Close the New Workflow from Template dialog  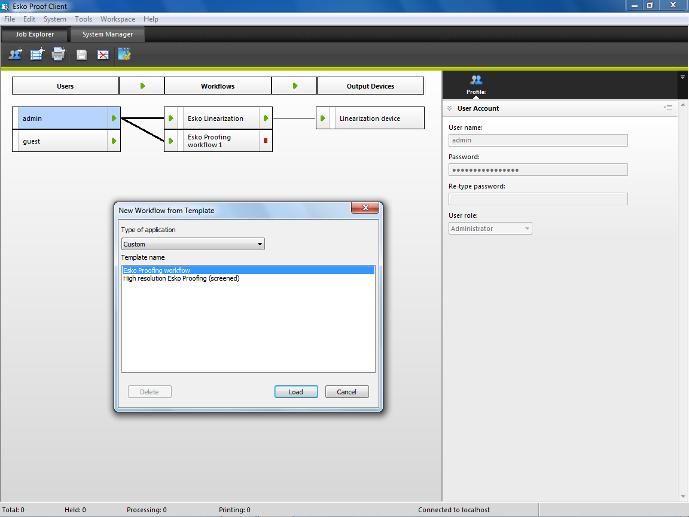coord(365,208)
